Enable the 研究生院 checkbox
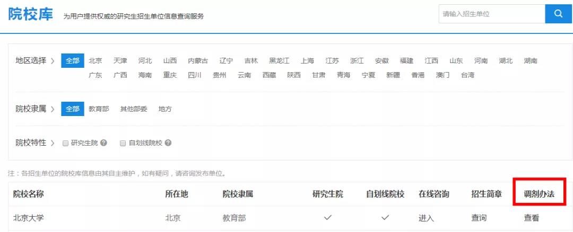 (66, 143)
